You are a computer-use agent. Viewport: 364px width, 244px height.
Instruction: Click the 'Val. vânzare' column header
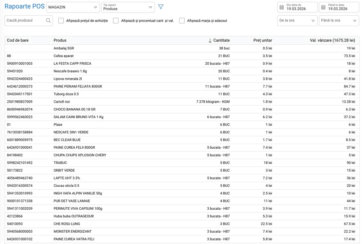click(332, 40)
